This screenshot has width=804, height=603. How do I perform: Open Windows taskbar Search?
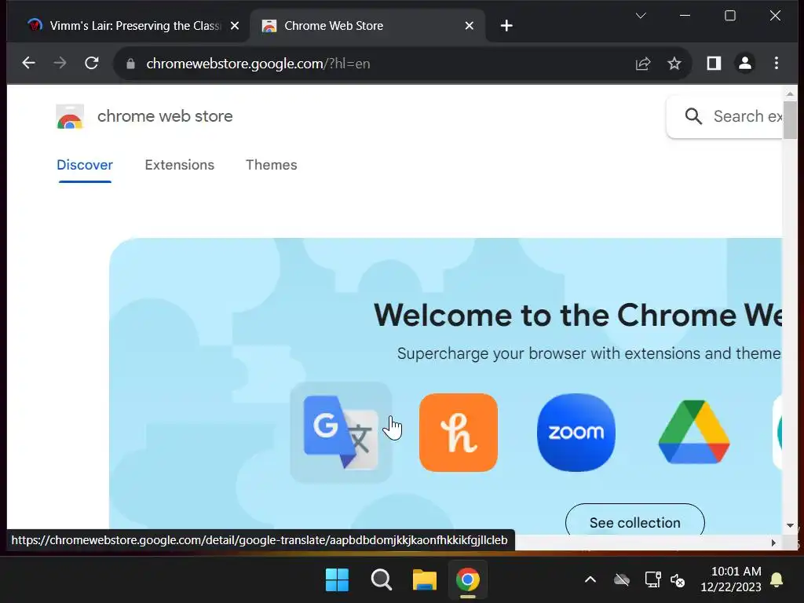point(381,580)
